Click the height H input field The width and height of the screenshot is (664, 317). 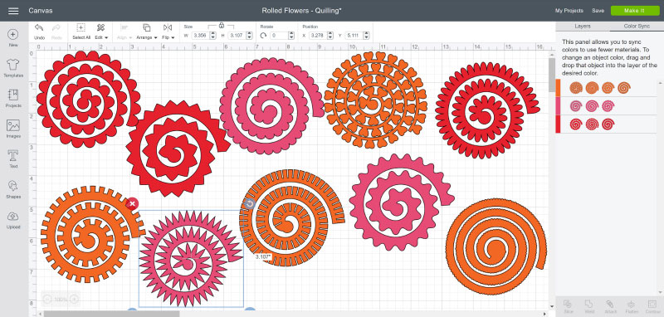click(237, 36)
